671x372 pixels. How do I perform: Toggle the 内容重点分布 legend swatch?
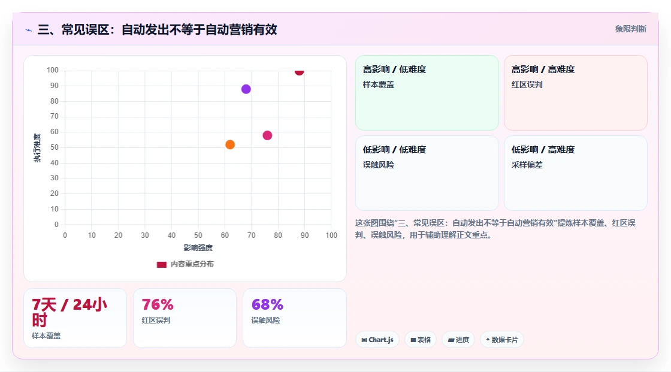coord(161,265)
